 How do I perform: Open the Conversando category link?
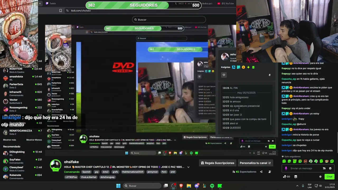pos(72,172)
